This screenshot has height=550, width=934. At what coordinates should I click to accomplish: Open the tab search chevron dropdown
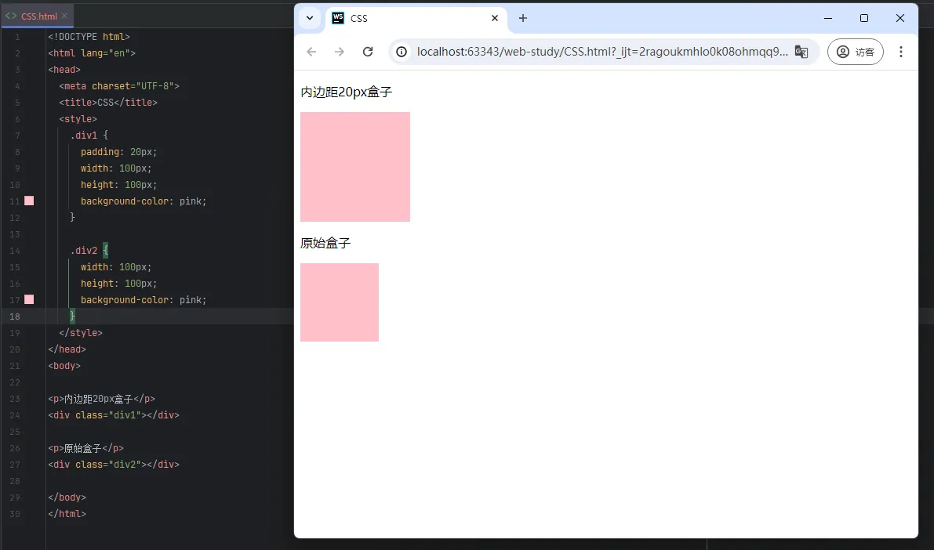click(309, 17)
